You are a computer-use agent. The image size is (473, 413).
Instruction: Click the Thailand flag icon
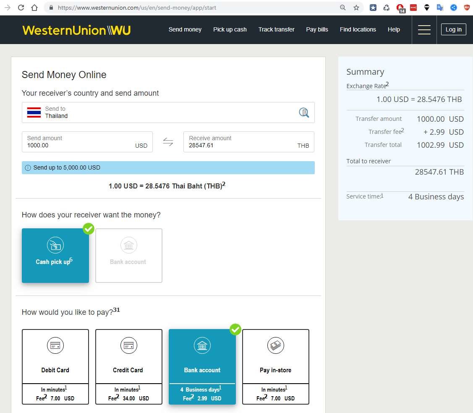coord(34,112)
